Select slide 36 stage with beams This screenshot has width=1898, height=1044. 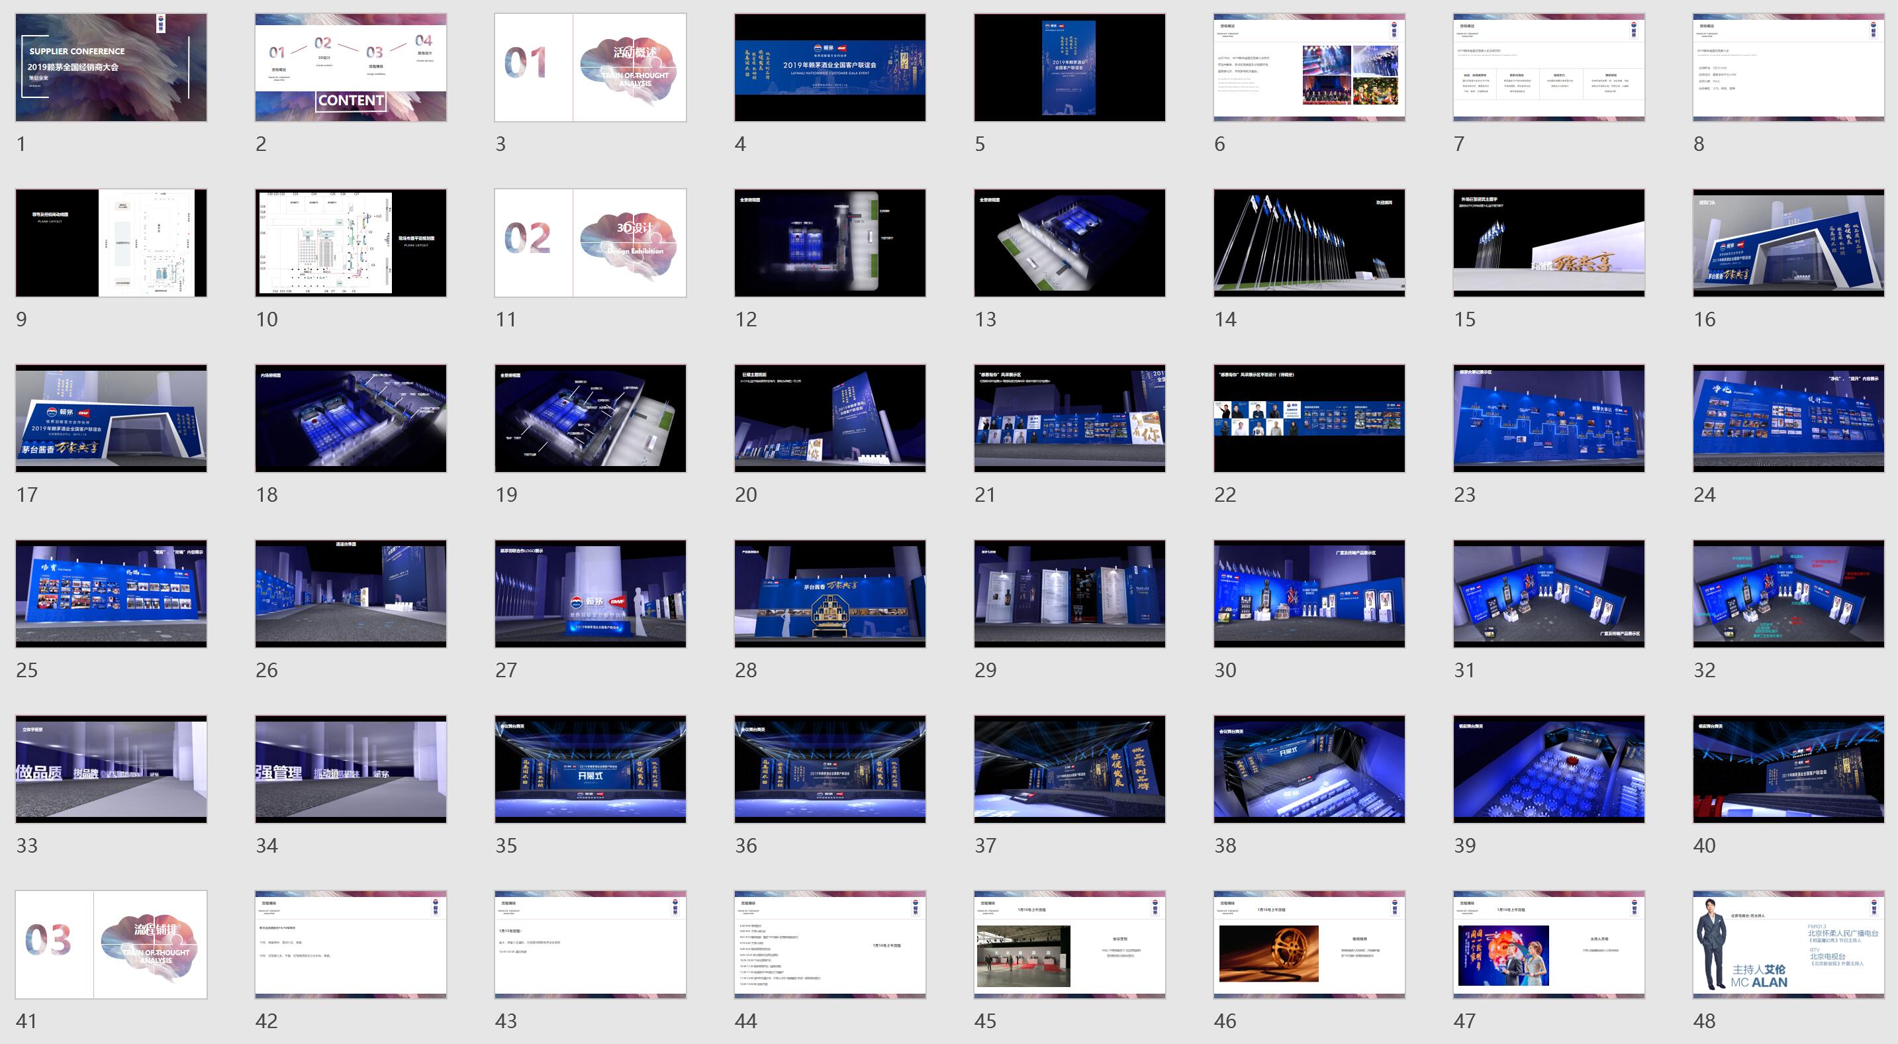pyautogui.click(x=830, y=769)
